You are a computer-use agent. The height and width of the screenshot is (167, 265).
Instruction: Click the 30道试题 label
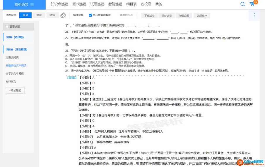click(78, 15)
